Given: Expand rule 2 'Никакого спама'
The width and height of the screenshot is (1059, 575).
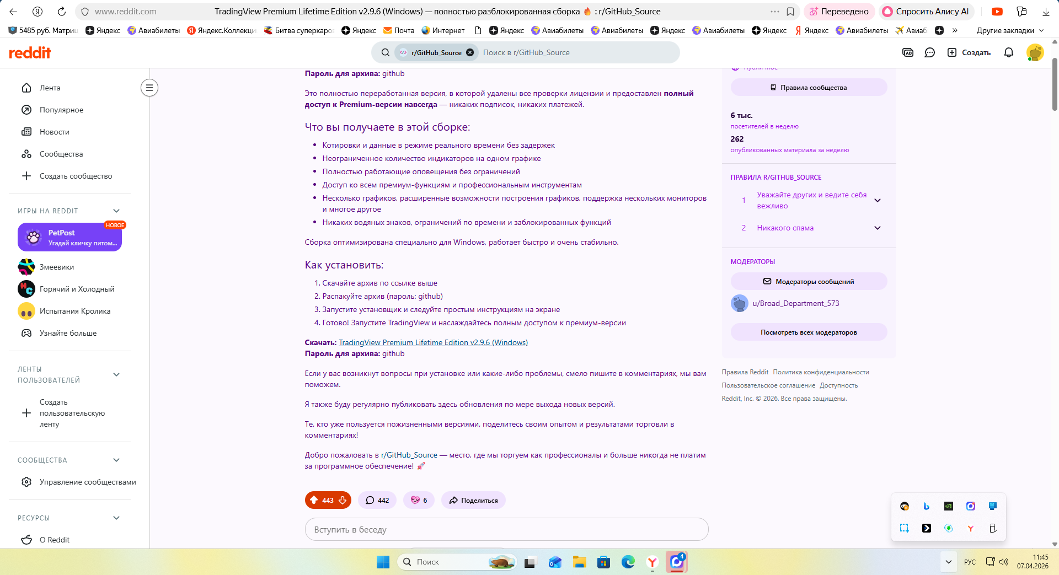Looking at the screenshot, I should click(878, 228).
